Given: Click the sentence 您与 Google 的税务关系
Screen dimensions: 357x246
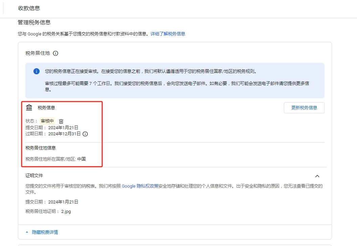Looking at the screenshot, I should [x=84, y=34].
